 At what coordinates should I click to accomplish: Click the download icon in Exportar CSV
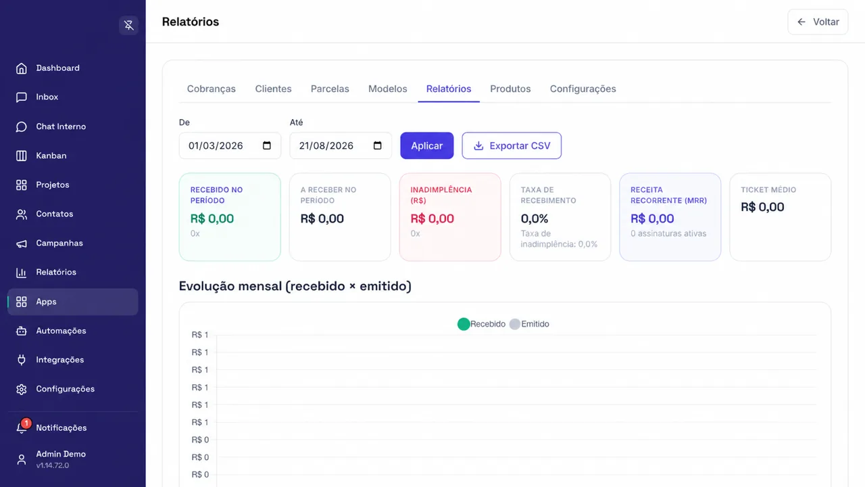(478, 145)
